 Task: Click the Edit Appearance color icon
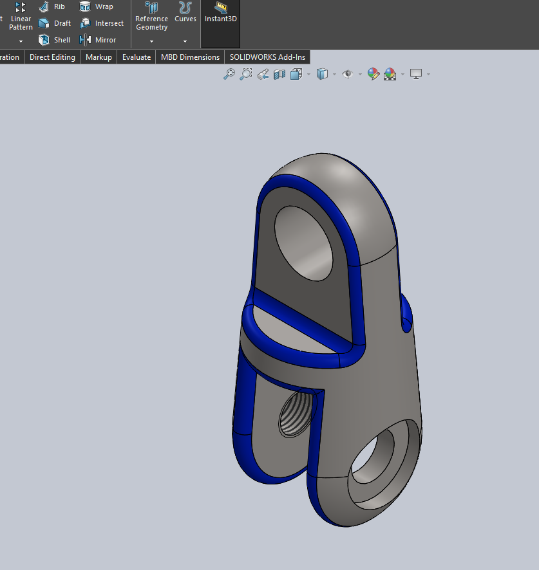coord(374,74)
